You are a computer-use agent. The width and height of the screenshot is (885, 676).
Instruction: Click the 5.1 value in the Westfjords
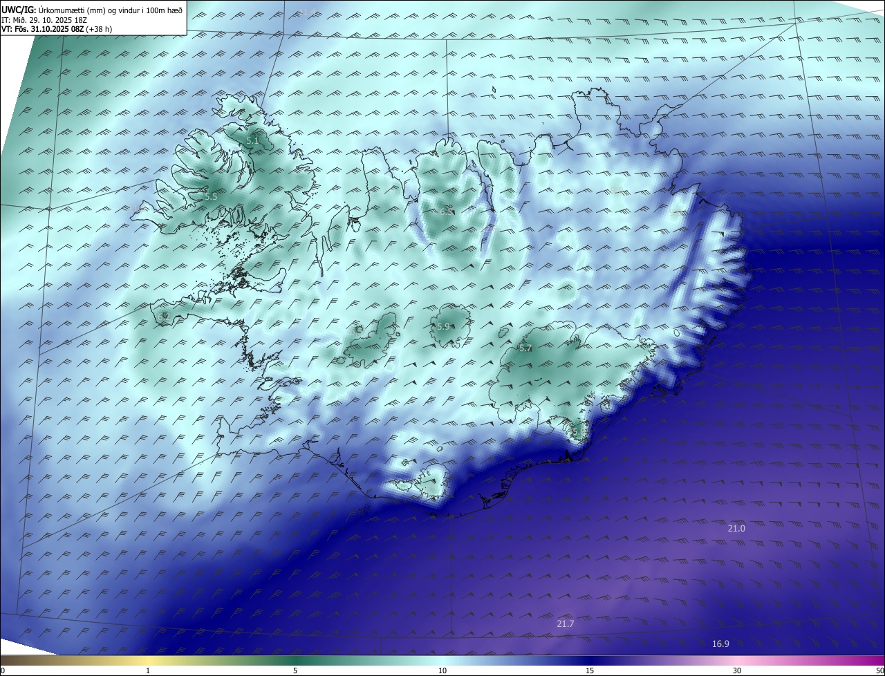click(x=252, y=140)
